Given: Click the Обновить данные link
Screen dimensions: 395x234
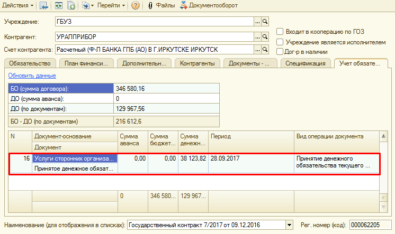Looking at the screenshot, I should tap(32, 76).
